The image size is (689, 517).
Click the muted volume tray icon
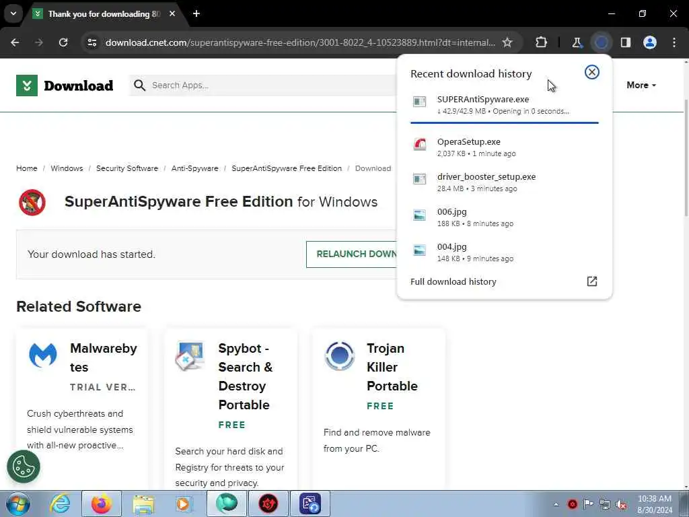pos(621,504)
